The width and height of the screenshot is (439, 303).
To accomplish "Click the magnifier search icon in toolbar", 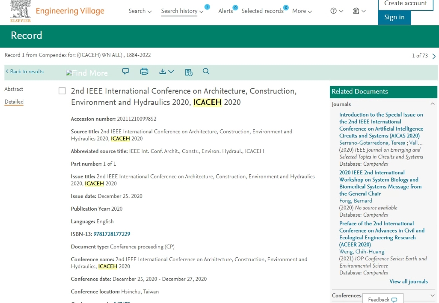I will tap(206, 71).
